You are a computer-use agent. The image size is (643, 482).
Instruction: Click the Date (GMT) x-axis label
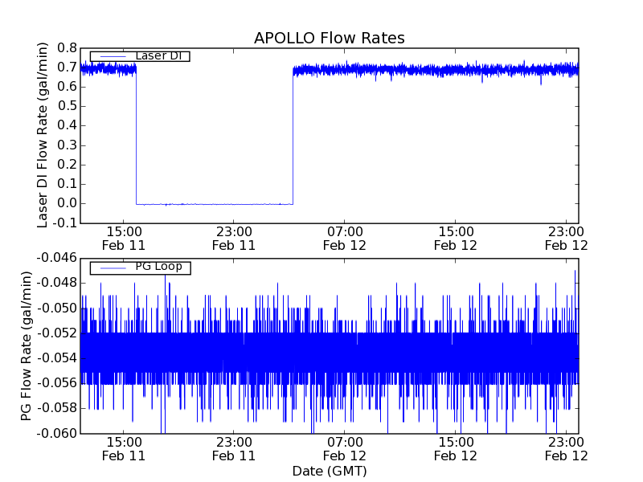(x=329, y=471)
